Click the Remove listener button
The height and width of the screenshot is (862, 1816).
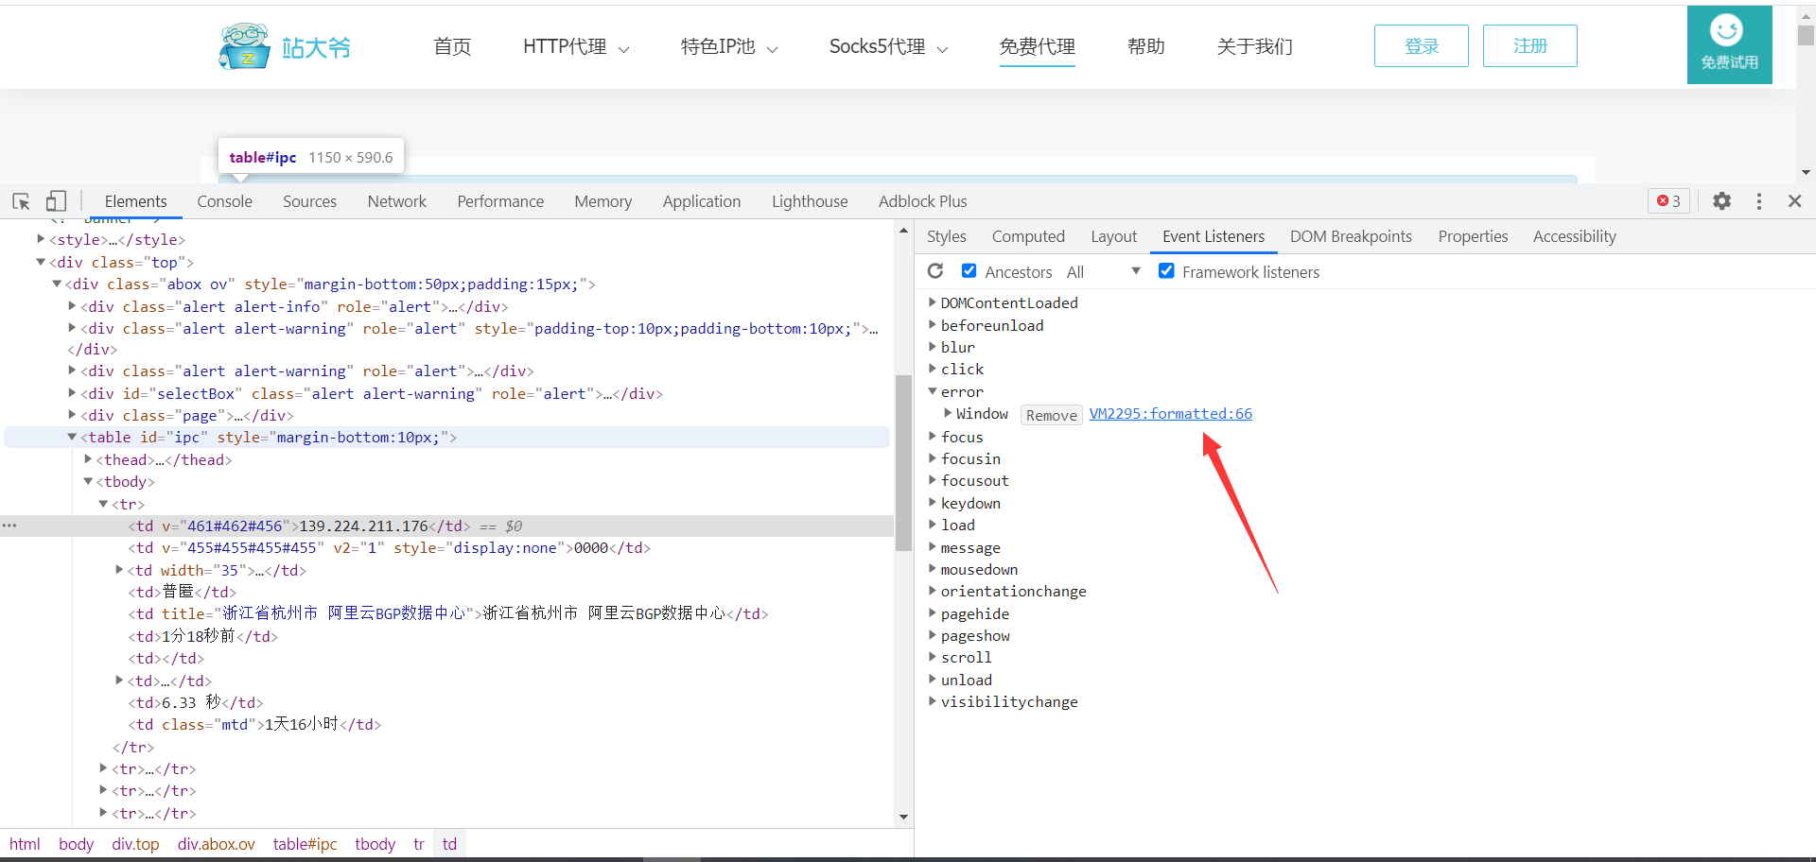click(x=1051, y=415)
